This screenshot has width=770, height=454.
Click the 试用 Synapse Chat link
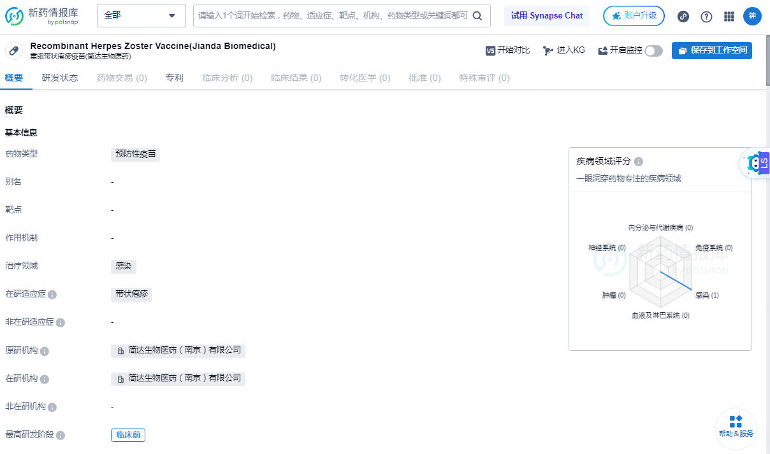[546, 15]
